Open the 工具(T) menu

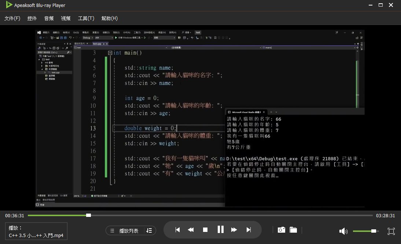pyautogui.click(x=86, y=18)
